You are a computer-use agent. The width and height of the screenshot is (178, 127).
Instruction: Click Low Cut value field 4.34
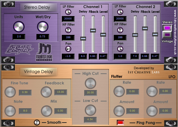pos(90,120)
